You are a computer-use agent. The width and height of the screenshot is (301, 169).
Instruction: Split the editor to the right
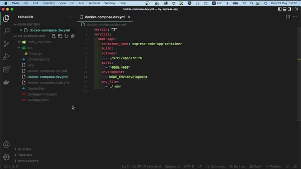pos(288,17)
